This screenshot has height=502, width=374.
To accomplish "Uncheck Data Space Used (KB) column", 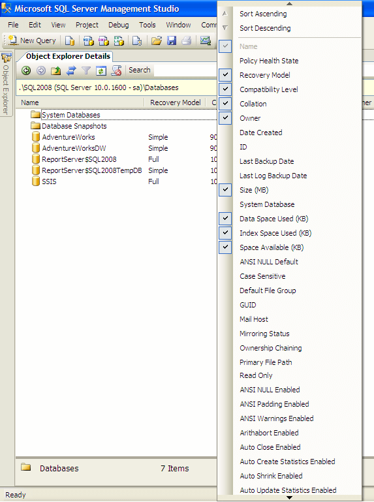I will [x=225, y=219].
